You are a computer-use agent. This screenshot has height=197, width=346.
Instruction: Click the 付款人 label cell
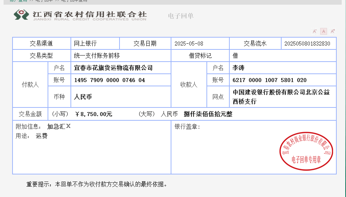click(30, 85)
